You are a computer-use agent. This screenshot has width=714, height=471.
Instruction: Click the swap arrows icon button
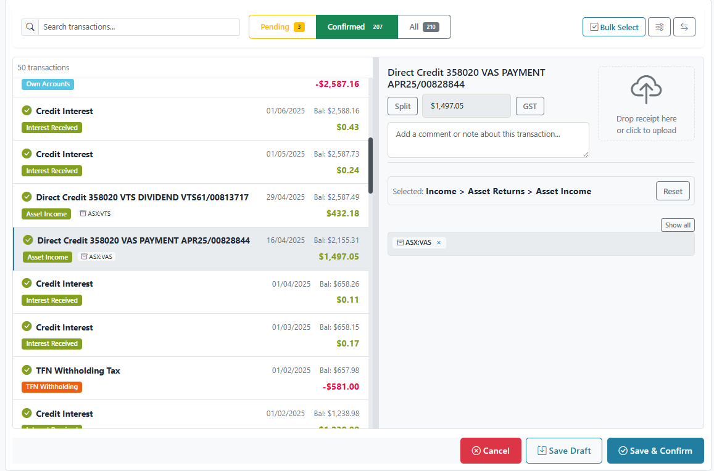(684, 27)
